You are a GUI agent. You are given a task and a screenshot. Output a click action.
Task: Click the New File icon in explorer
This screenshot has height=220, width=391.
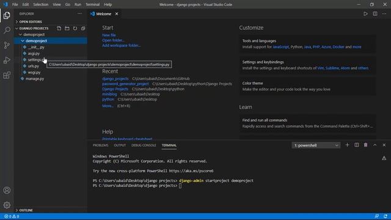click(x=59, y=29)
